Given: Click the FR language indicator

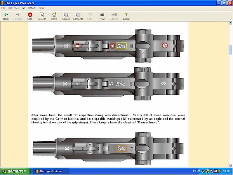Looking at the screenshot, I should (195, 171).
